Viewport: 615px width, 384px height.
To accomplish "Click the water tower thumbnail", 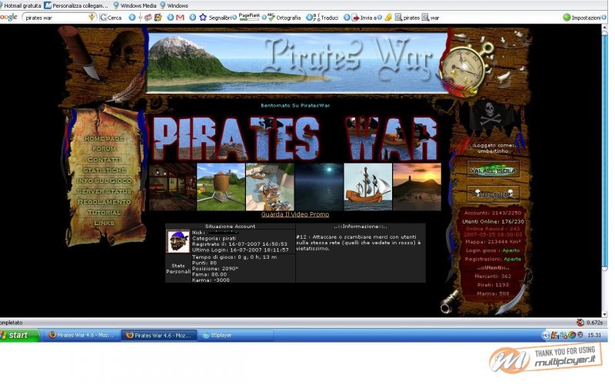I will point(221,187).
